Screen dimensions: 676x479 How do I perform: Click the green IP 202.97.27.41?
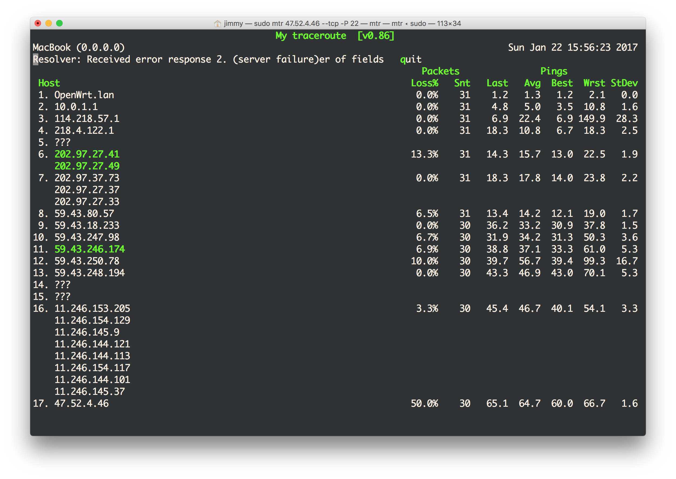pyautogui.click(x=87, y=154)
